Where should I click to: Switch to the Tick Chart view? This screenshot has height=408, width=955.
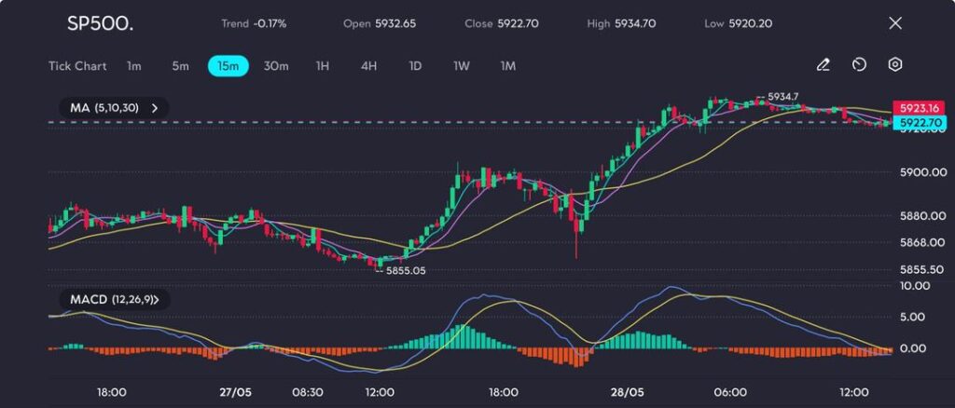[x=77, y=66]
